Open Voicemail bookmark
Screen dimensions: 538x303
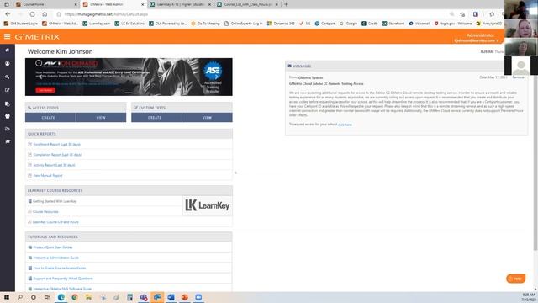coord(419,24)
